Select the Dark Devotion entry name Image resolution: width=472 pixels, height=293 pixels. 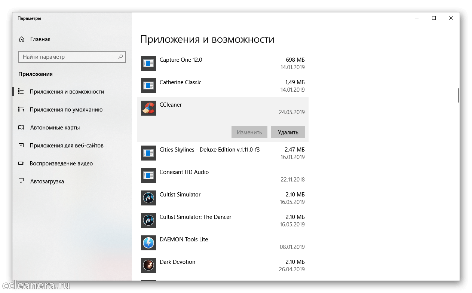click(177, 262)
